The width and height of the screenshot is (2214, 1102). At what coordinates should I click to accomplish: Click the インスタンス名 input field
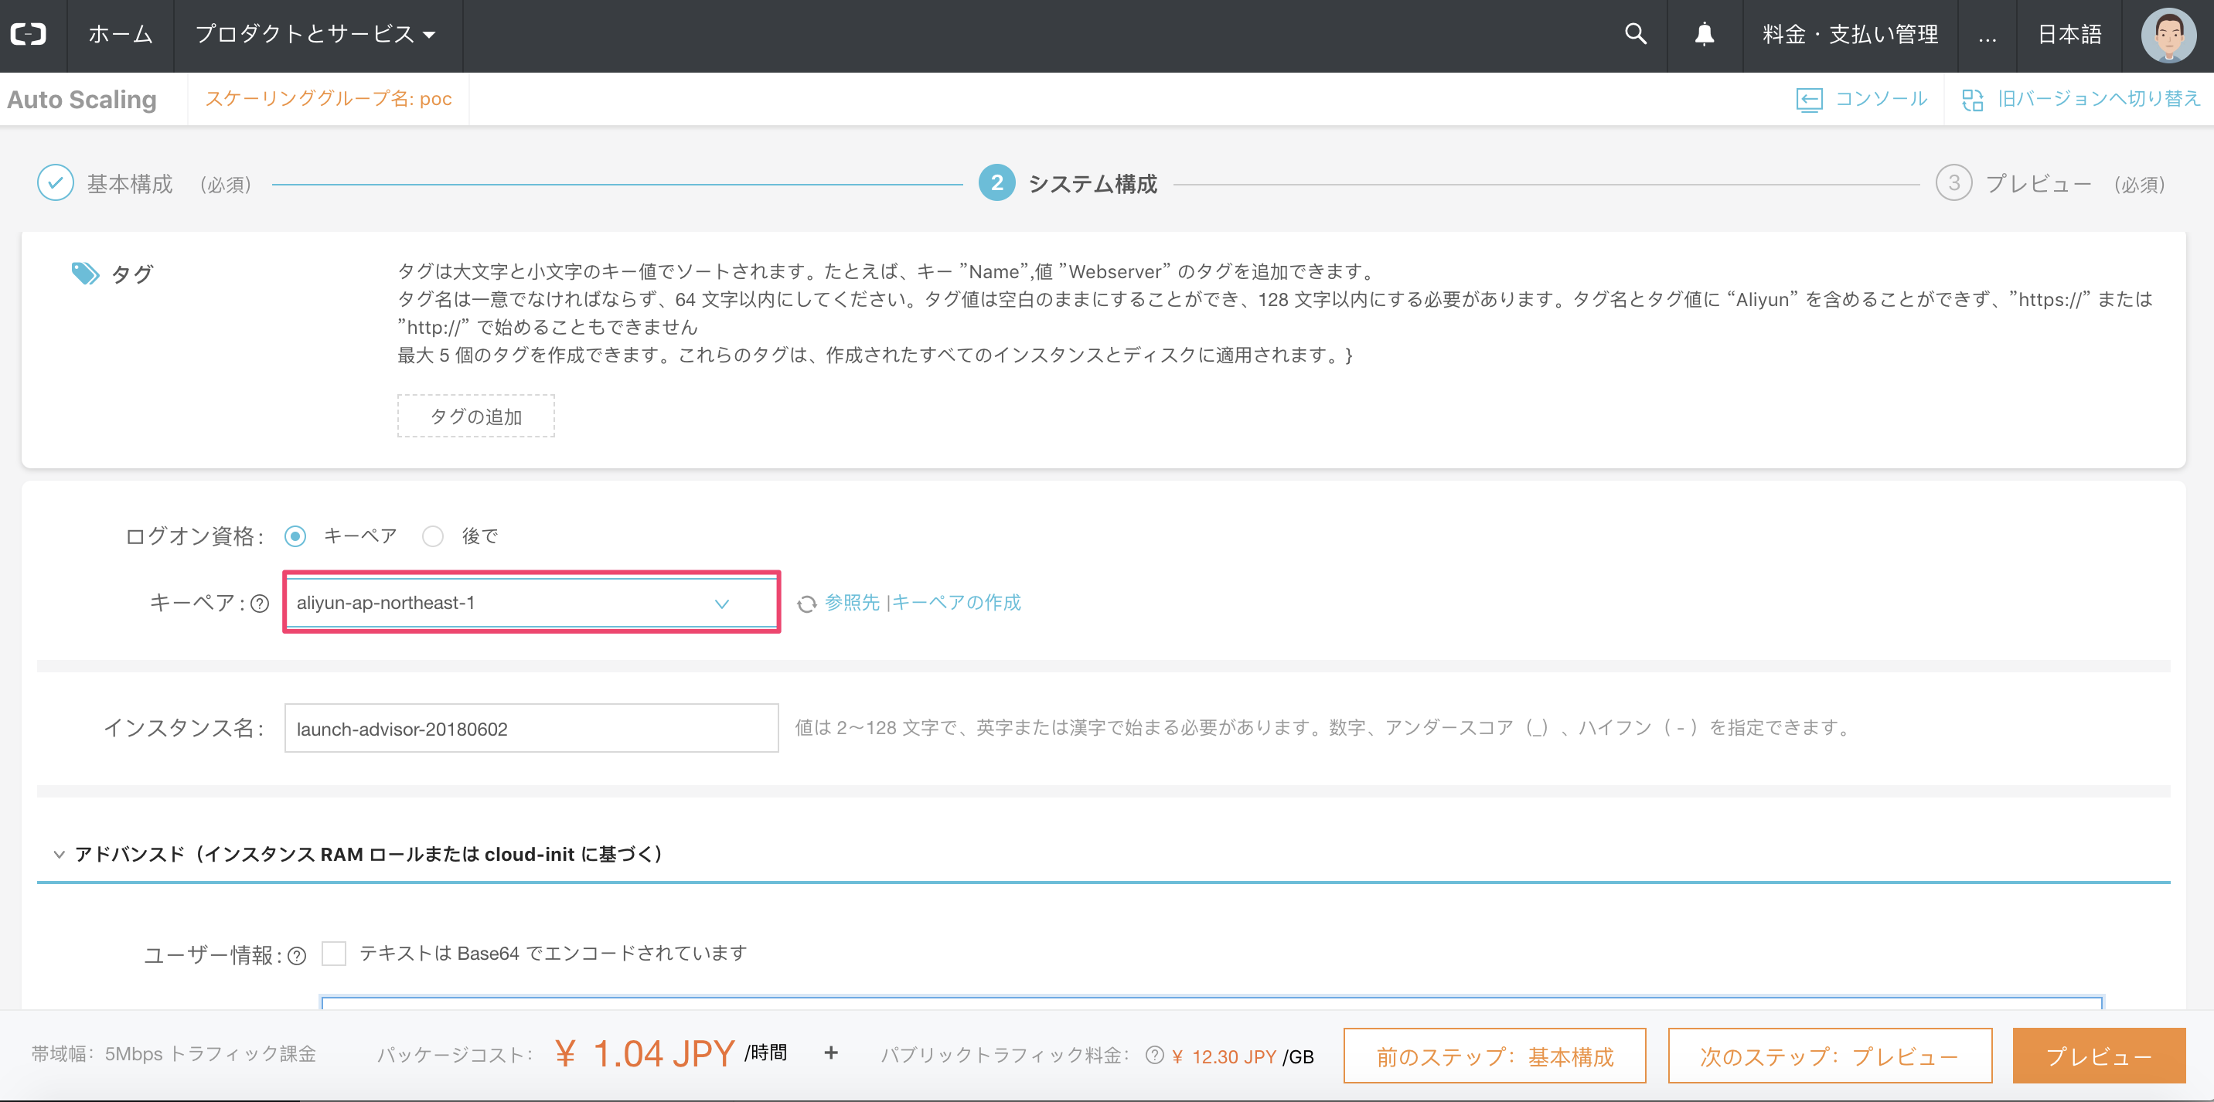click(x=531, y=729)
